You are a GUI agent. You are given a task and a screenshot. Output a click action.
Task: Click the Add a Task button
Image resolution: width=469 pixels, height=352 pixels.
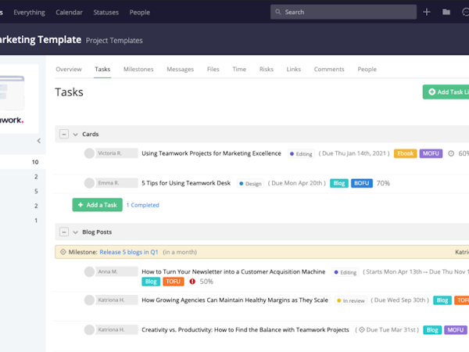[x=97, y=205]
